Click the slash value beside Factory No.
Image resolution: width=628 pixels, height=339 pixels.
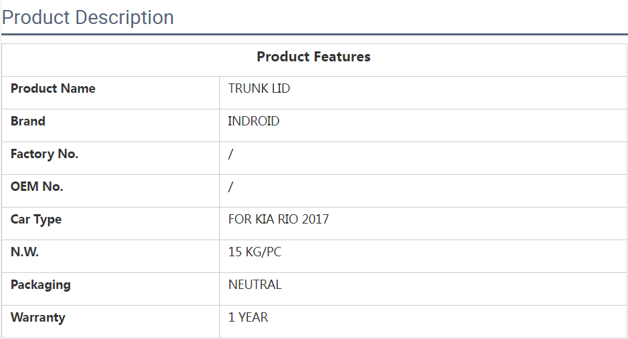pos(230,154)
